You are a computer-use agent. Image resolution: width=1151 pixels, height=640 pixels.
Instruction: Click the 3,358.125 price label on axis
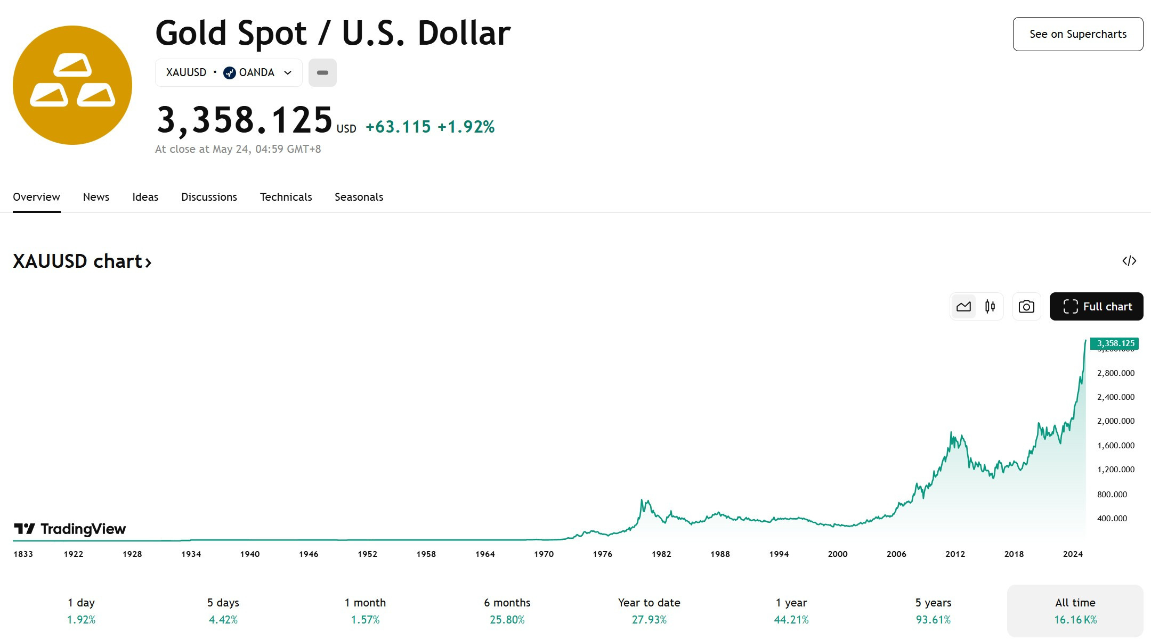coord(1114,343)
